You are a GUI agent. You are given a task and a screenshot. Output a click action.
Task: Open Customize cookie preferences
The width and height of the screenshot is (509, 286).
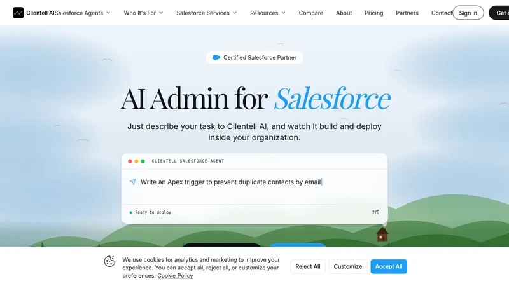[x=347, y=266]
